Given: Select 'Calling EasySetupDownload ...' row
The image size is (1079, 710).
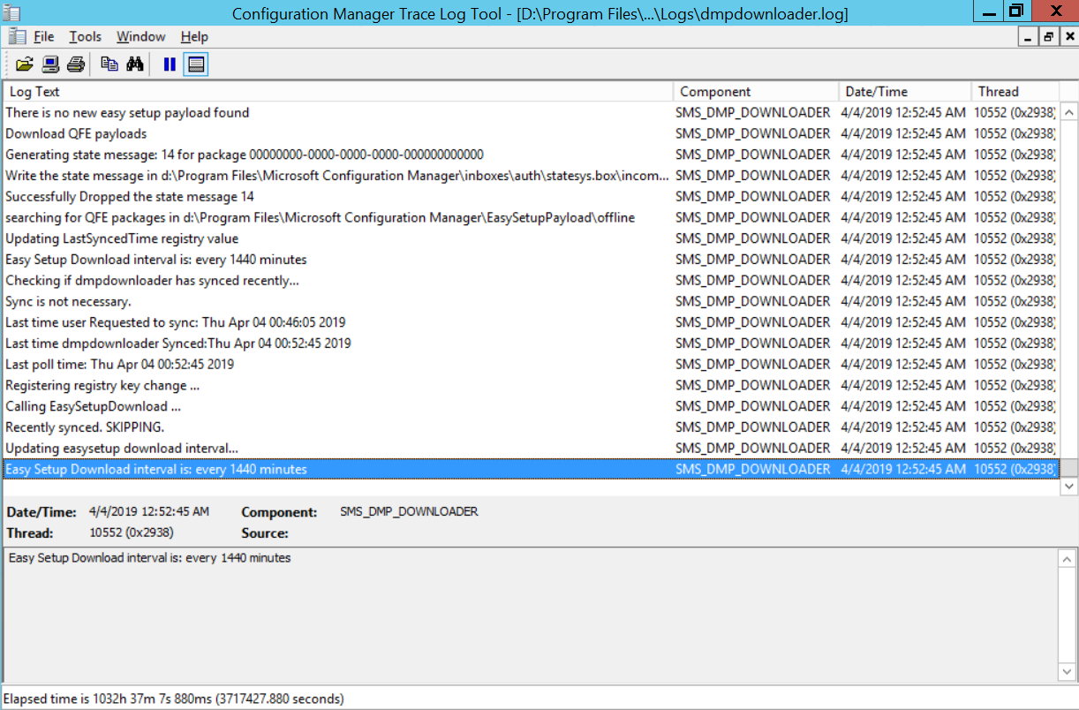Looking at the screenshot, I should (x=531, y=407).
